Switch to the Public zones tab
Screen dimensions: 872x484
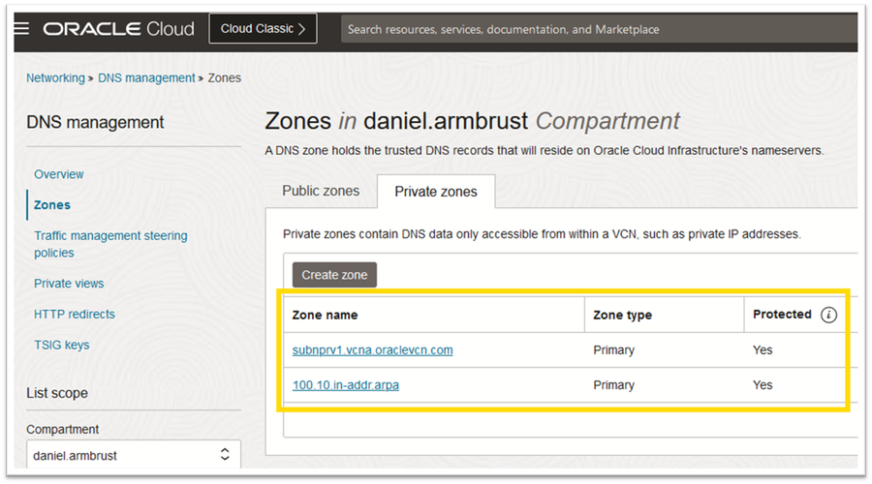(321, 191)
